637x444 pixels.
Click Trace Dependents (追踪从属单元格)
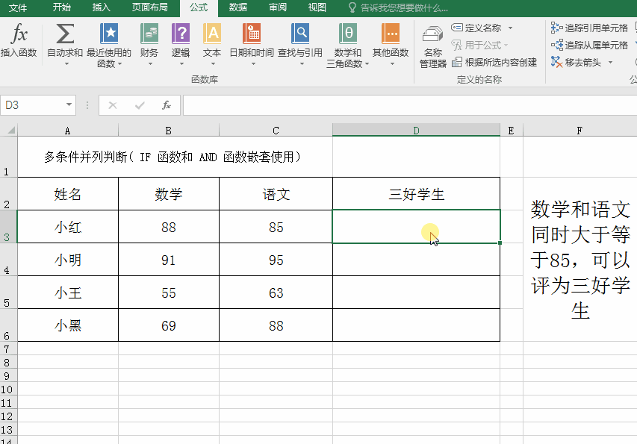(589, 45)
